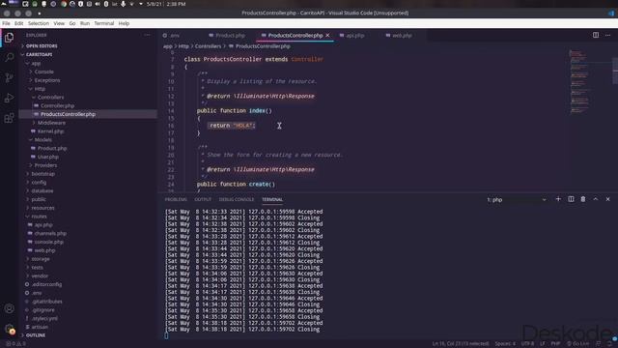Split the terminal panel

pyautogui.click(x=571, y=199)
